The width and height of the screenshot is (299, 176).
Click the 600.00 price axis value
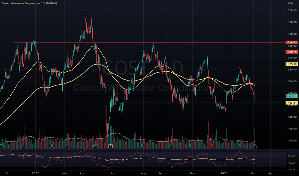292,22
